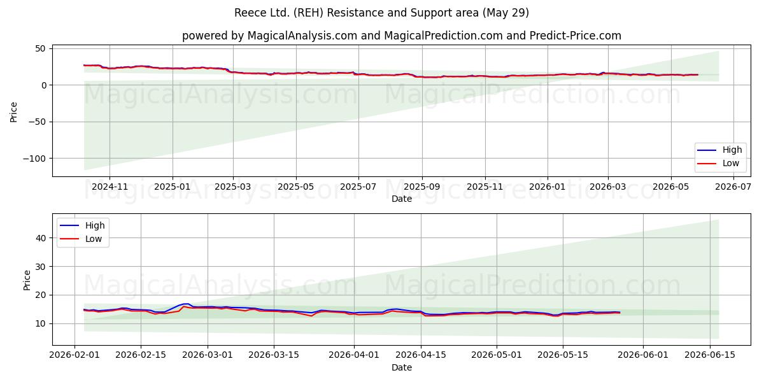The image size is (764, 382).
Task: Click the 'Price' axis label of top chart
Action: point(14,111)
